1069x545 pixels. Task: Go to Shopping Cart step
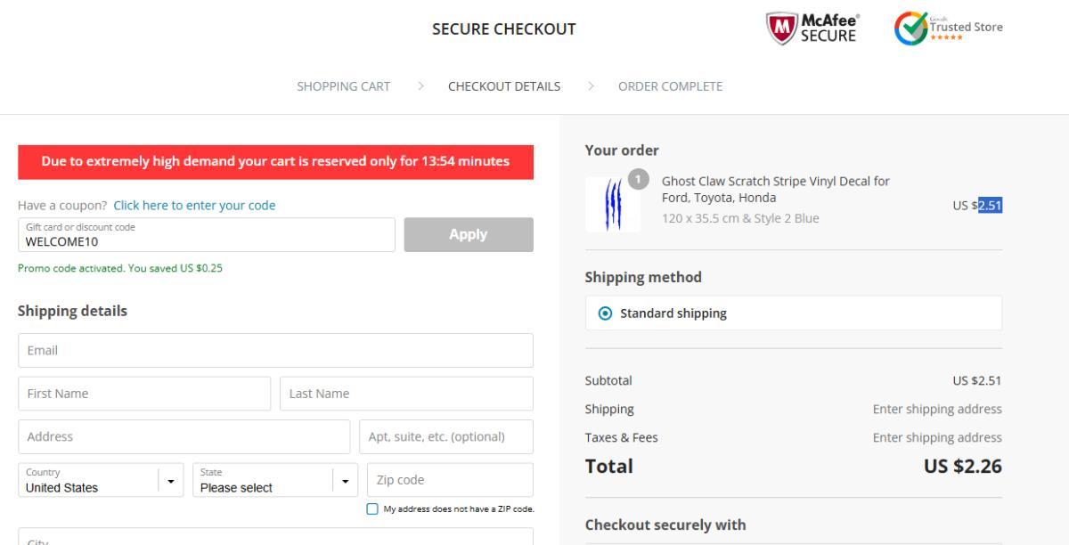343,86
